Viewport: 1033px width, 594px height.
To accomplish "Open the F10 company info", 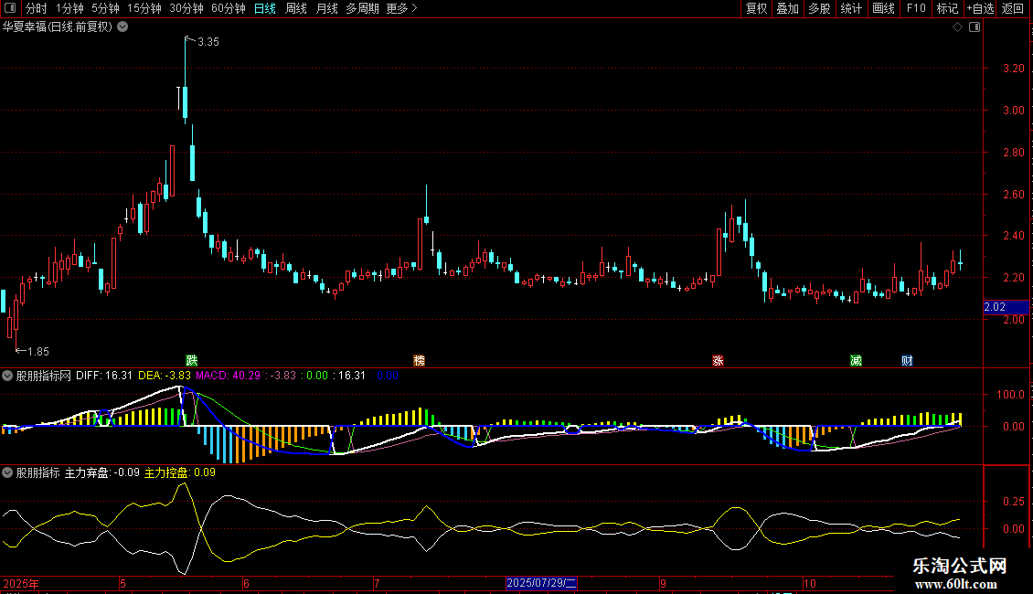I will click(916, 8).
